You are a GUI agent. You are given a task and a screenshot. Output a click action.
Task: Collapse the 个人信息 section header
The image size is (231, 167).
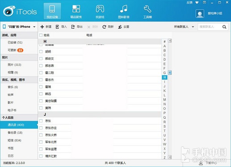pos(19,118)
